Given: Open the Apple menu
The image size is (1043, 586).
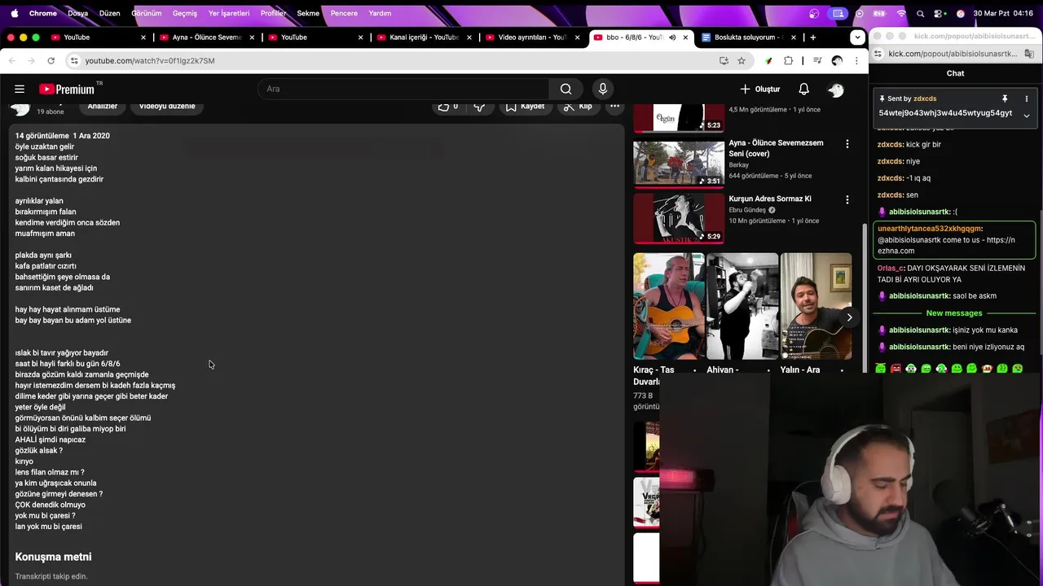Looking at the screenshot, I should click(x=13, y=13).
